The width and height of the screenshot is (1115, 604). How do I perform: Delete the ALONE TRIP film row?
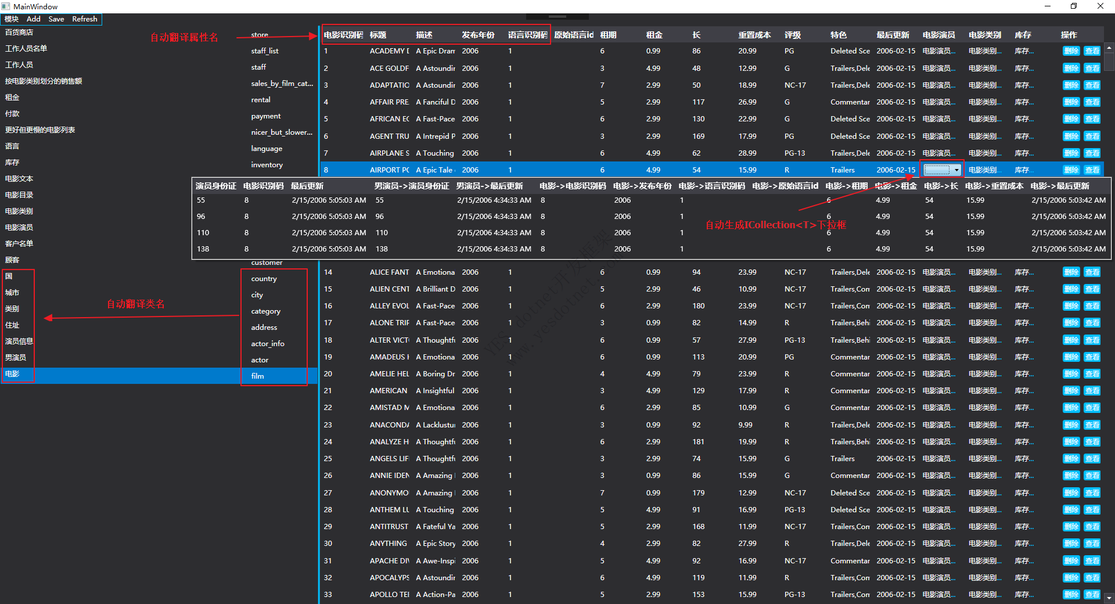1071,323
